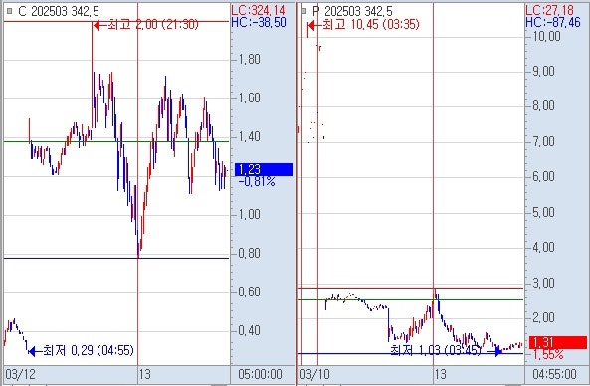Click the red arrow at 최고 10,45 (03:35)
The height and width of the screenshot is (386, 590).
click(311, 25)
